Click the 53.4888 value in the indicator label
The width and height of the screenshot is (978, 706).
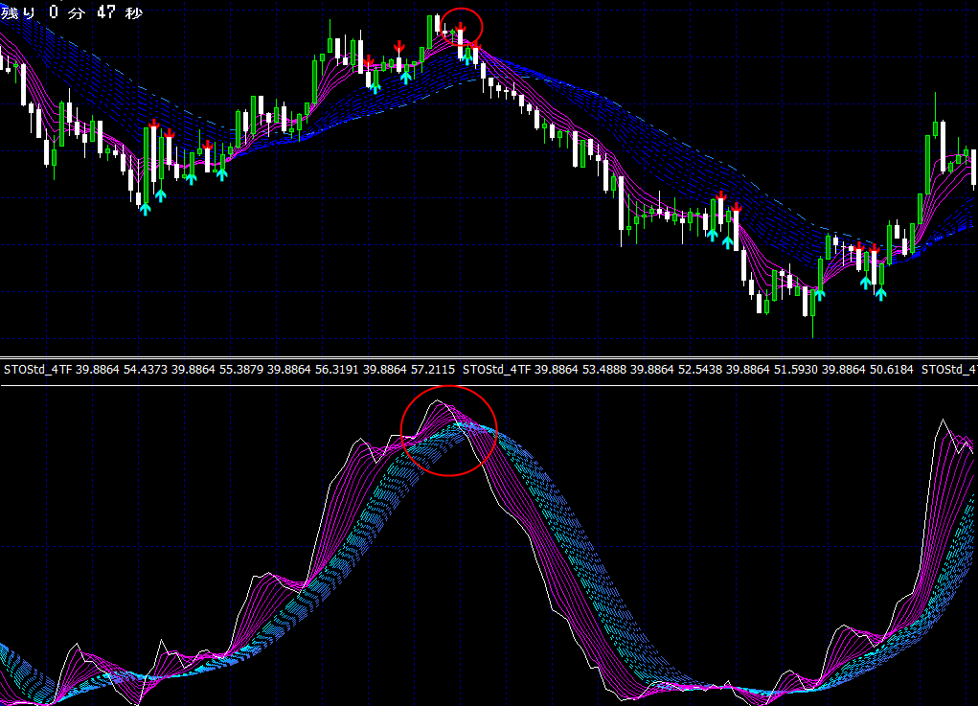tap(604, 369)
